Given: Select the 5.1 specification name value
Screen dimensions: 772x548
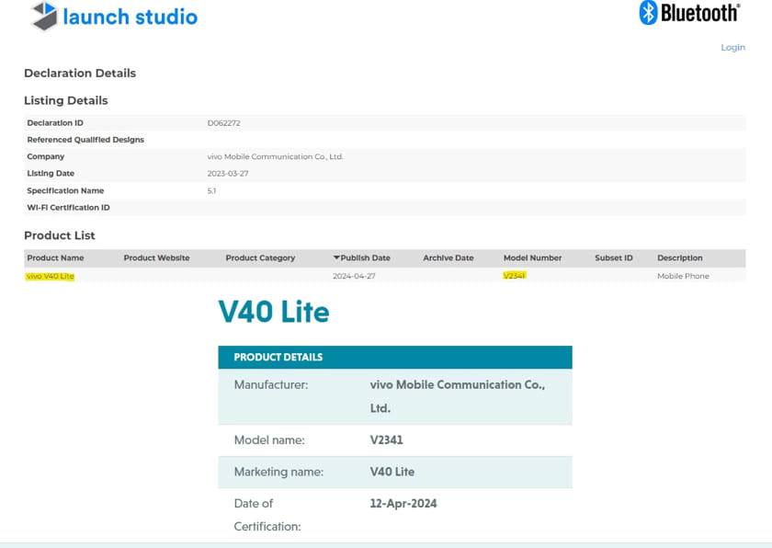Looking at the screenshot, I should click(x=211, y=191).
